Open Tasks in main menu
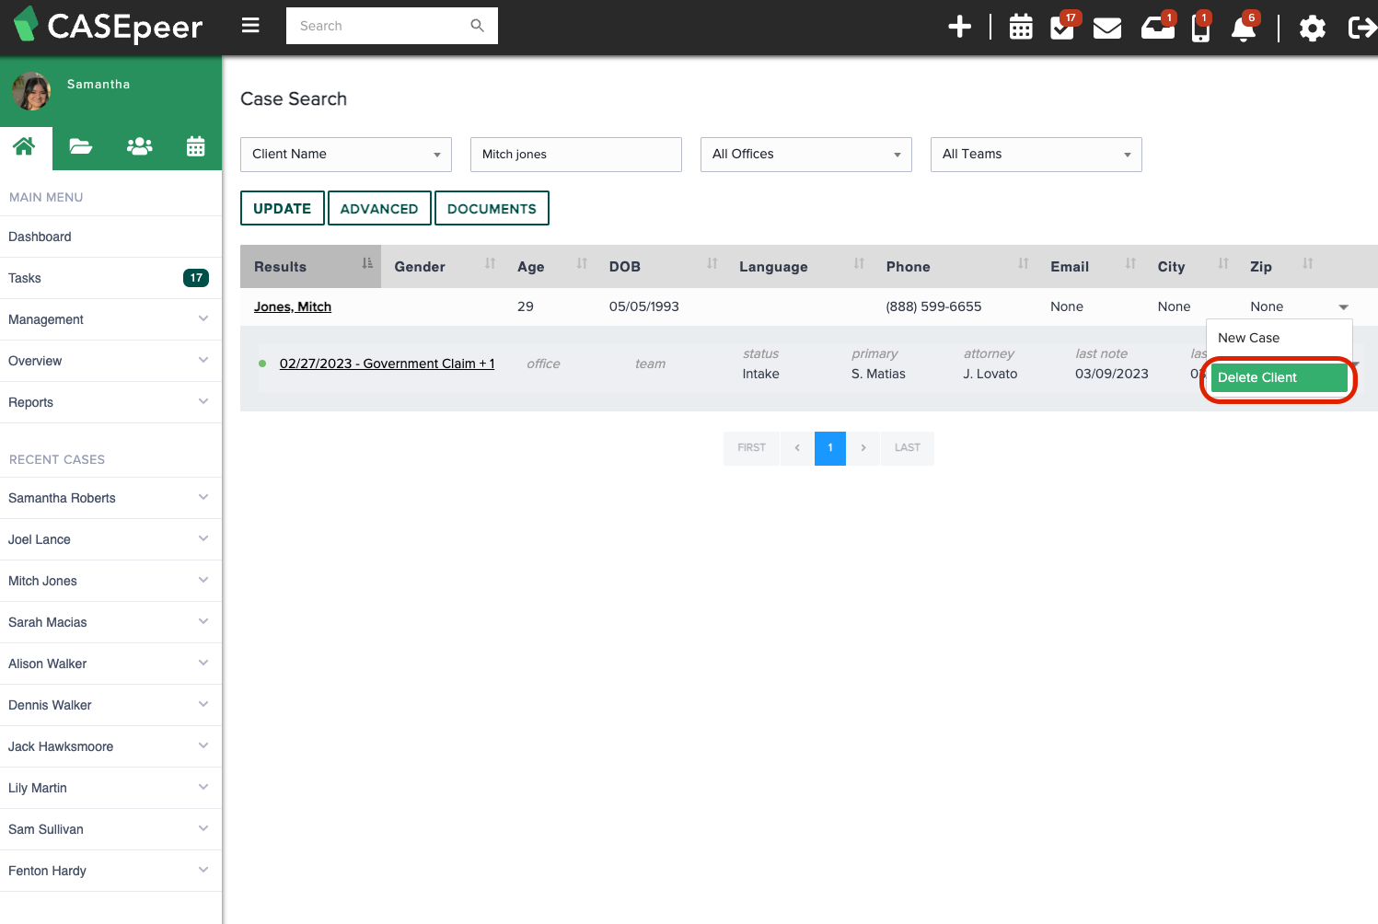 pyautogui.click(x=110, y=278)
